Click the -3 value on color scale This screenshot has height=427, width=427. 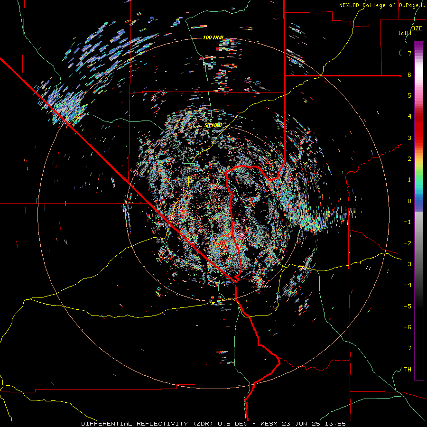click(408, 264)
